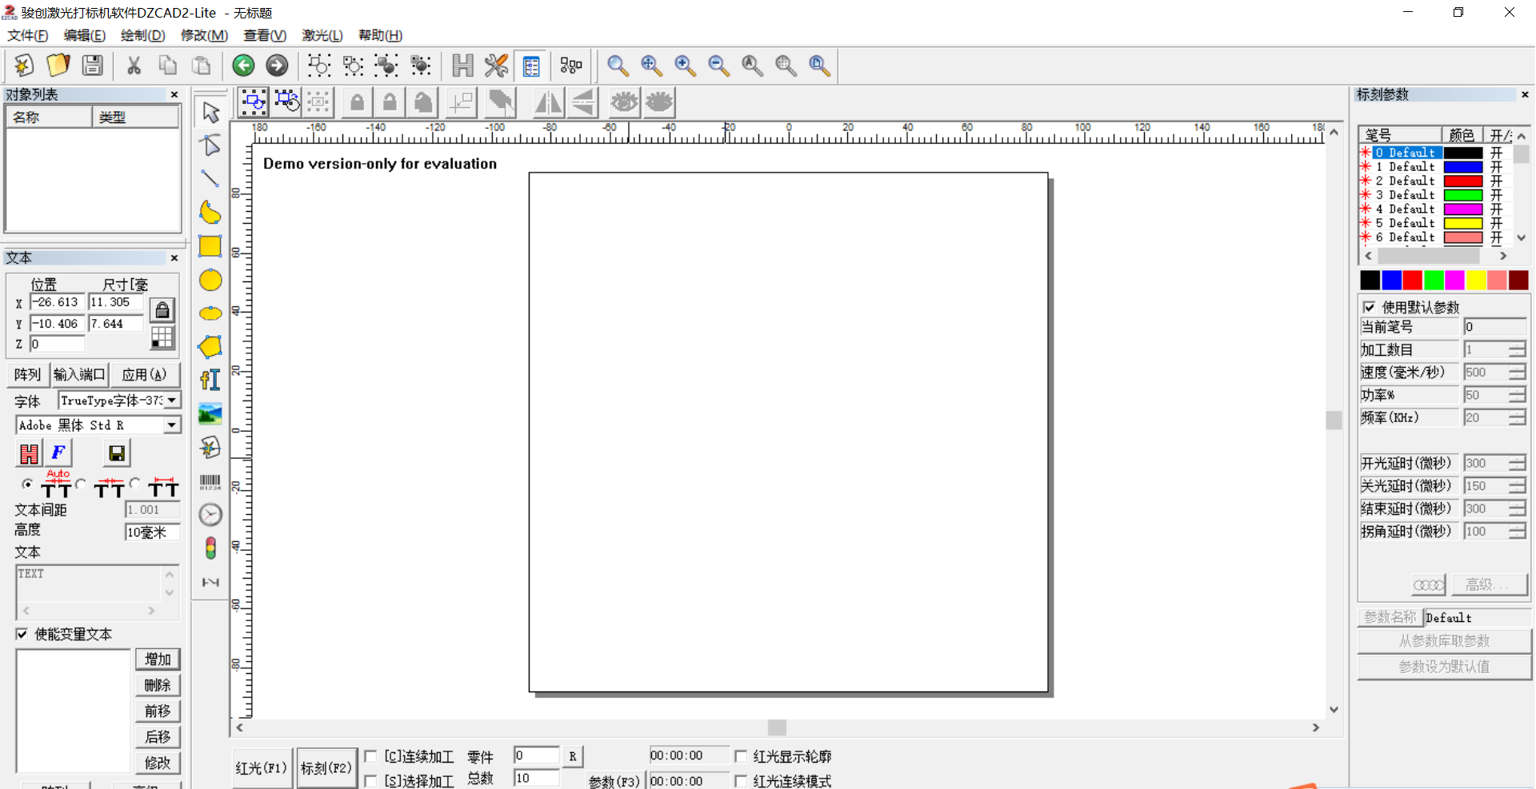Toggle 使用默认参数 checkbox
The height and width of the screenshot is (789, 1536).
[1369, 307]
